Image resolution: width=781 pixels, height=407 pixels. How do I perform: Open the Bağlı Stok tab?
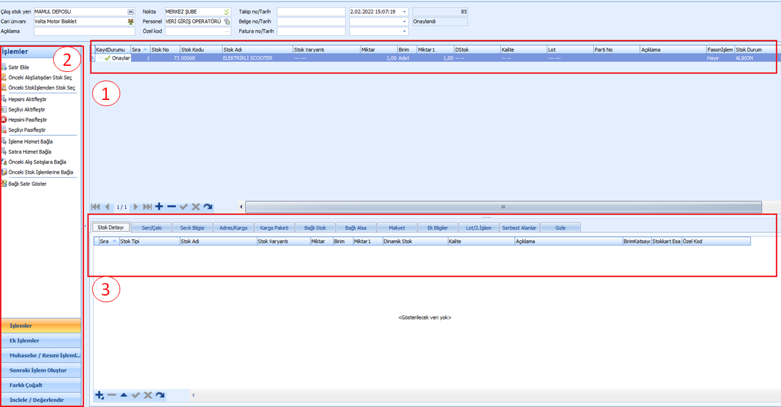[315, 228]
